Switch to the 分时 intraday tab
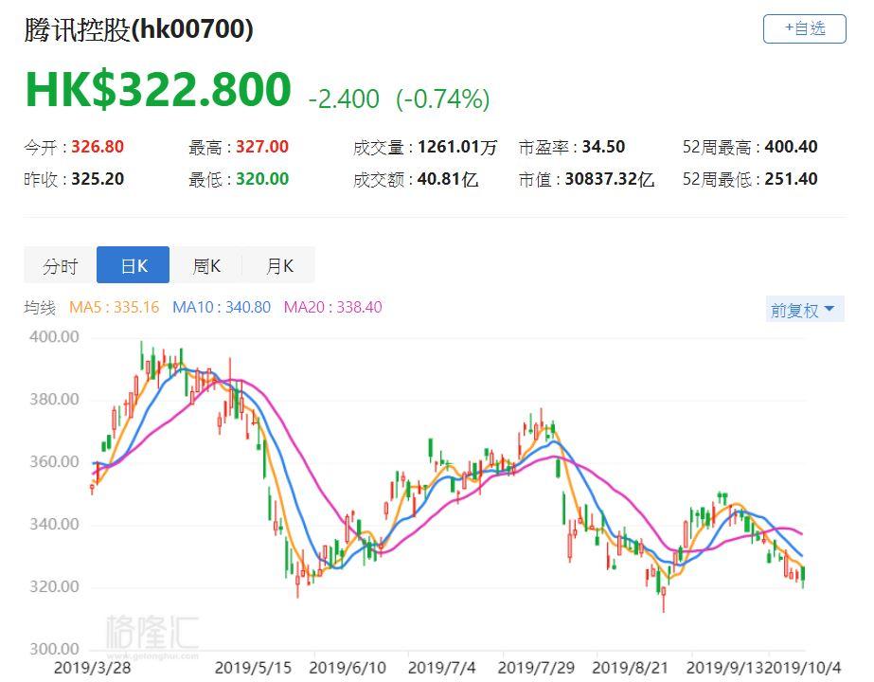 pos(61,265)
